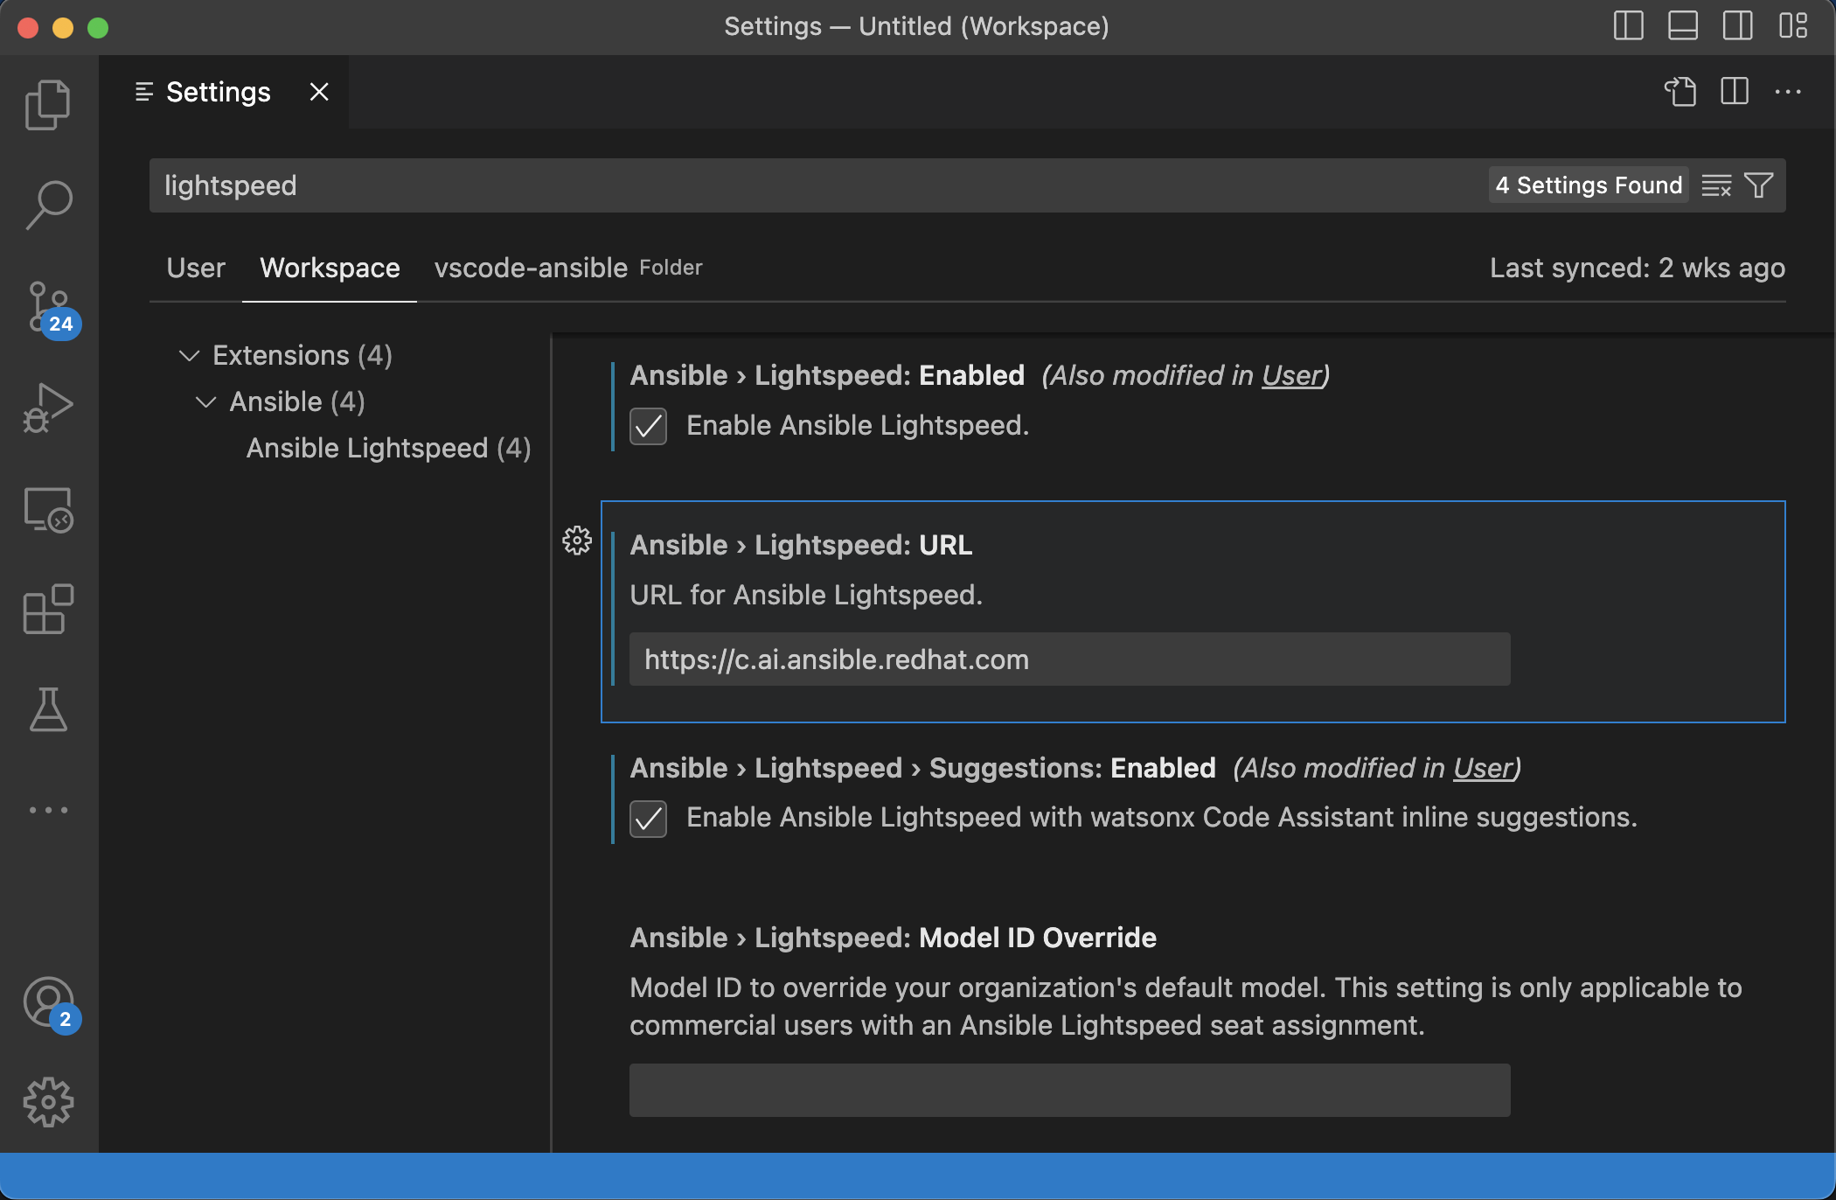The image size is (1836, 1200).
Task: Collapse the Extensions (4) tree item
Action: pos(187,353)
